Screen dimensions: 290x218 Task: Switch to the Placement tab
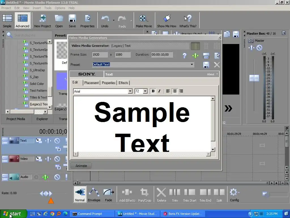coord(91,83)
